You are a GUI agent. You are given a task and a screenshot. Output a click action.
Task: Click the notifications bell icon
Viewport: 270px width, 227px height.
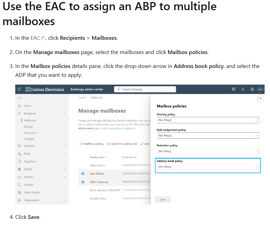tap(243, 89)
